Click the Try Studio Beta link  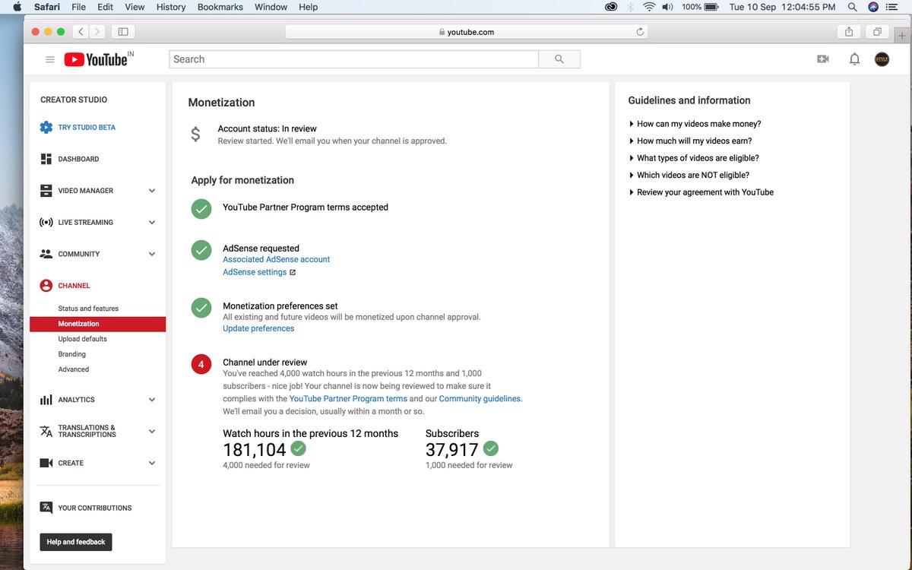click(87, 128)
